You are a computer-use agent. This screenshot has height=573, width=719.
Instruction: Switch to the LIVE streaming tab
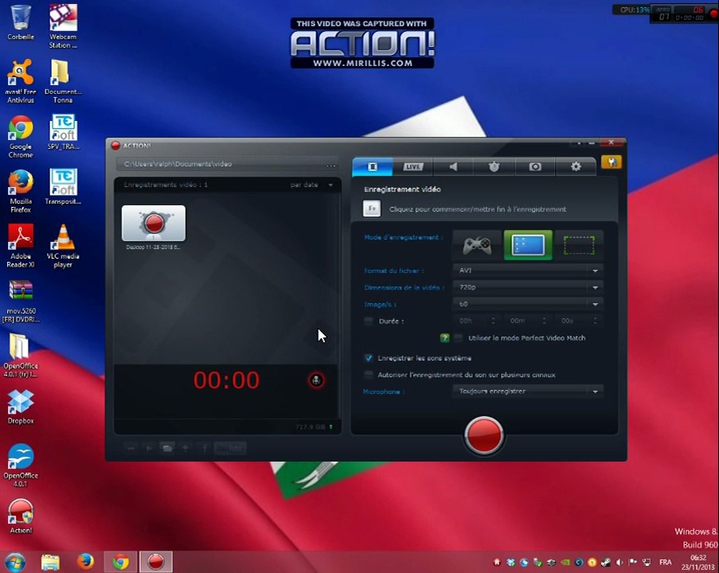coord(412,167)
